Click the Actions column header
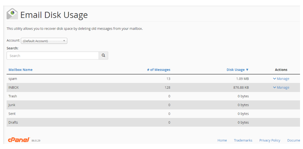This screenshot has height=149, width=303. coord(281,70)
